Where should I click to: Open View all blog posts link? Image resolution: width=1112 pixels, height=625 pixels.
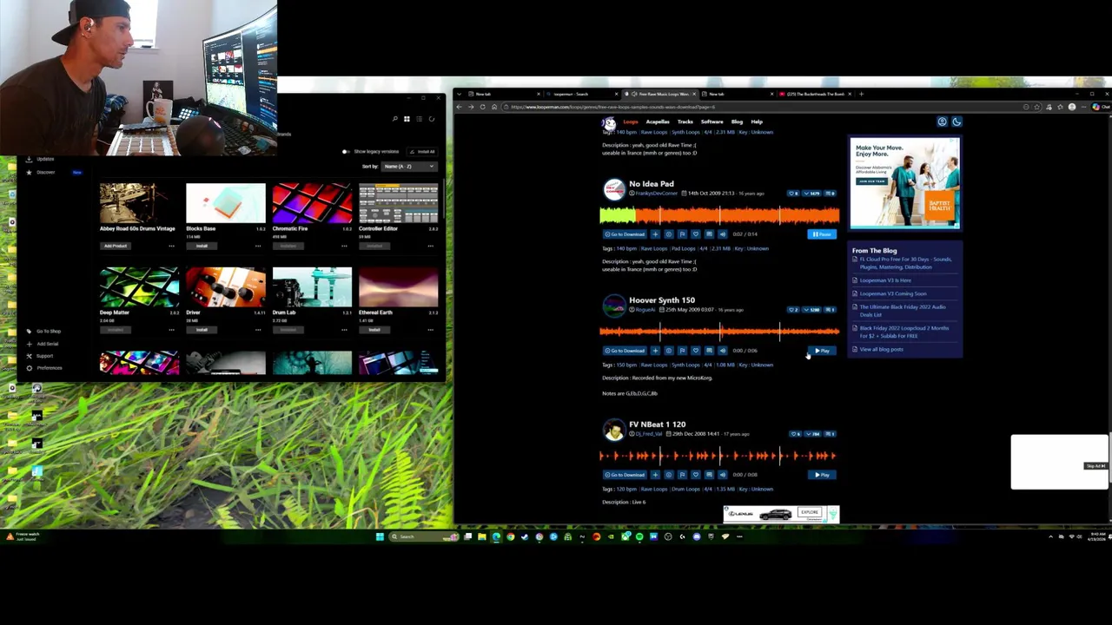click(x=881, y=349)
